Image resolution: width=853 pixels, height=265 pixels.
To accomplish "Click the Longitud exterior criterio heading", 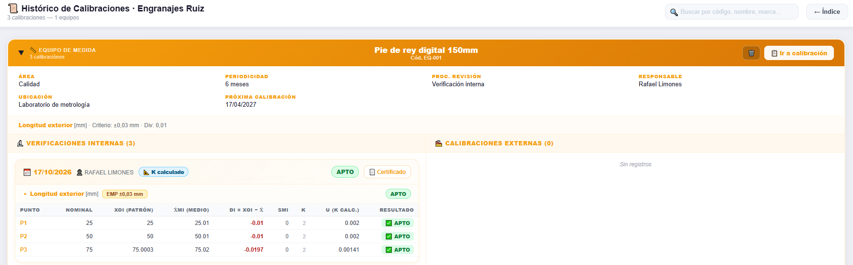I will coord(45,125).
